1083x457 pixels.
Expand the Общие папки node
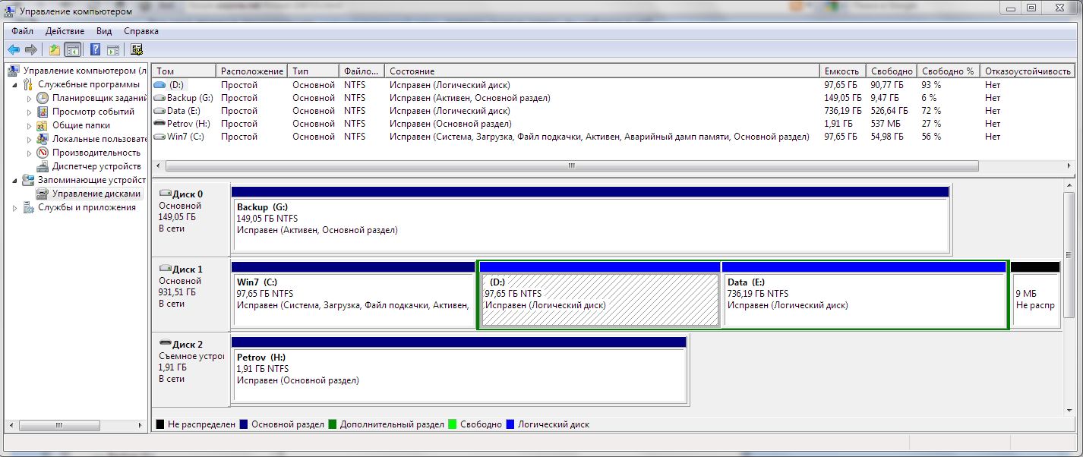(x=30, y=125)
